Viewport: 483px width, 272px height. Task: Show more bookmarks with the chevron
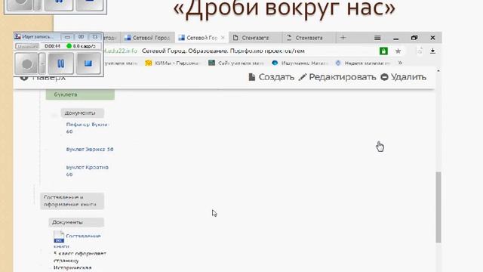[x=400, y=63]
